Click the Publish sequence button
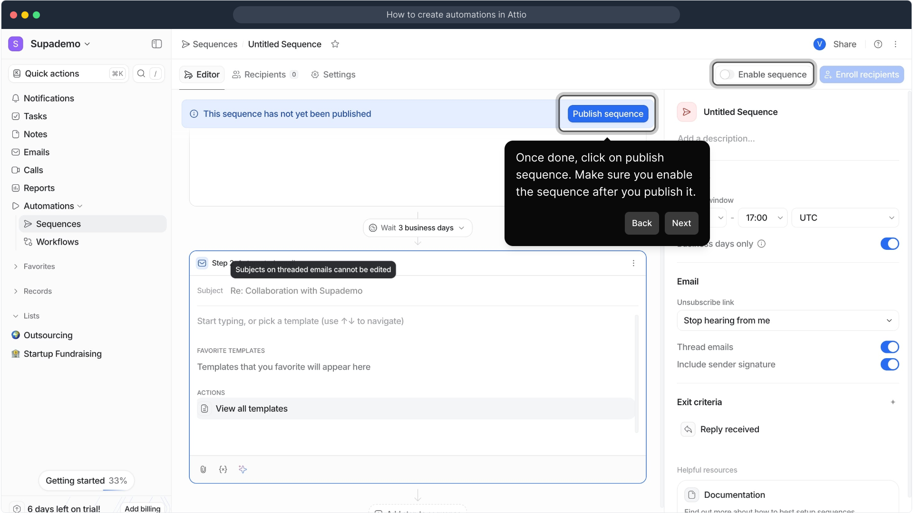913x513 pixels. 608,114
